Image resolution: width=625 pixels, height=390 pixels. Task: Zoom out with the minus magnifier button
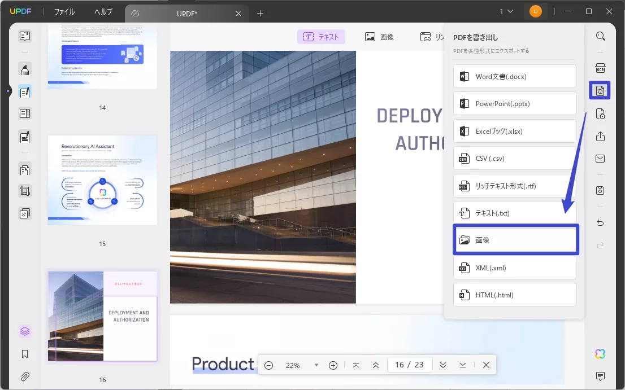268,365
